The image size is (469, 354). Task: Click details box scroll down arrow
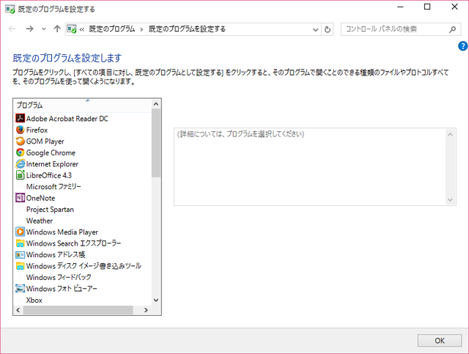tap(450, 199)
